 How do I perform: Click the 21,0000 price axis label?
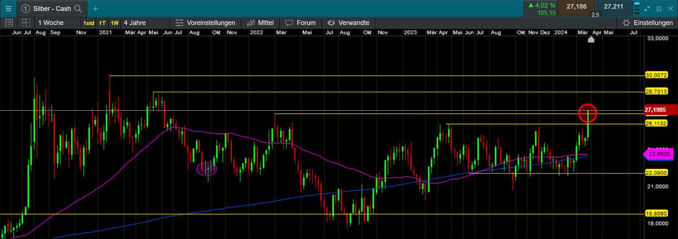click(657, 186)
